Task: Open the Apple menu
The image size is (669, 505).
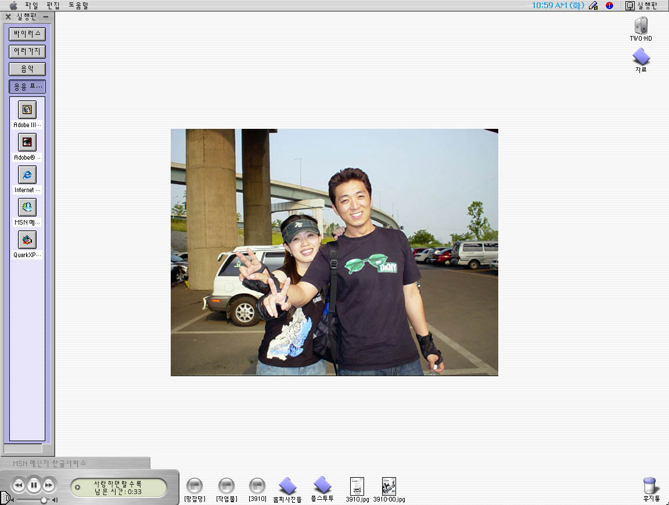Action: 13,5
